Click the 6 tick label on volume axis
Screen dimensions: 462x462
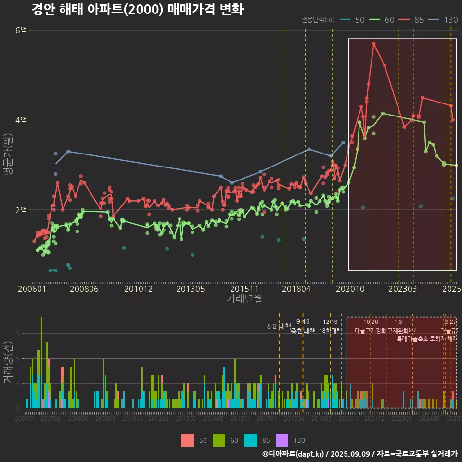18,358
